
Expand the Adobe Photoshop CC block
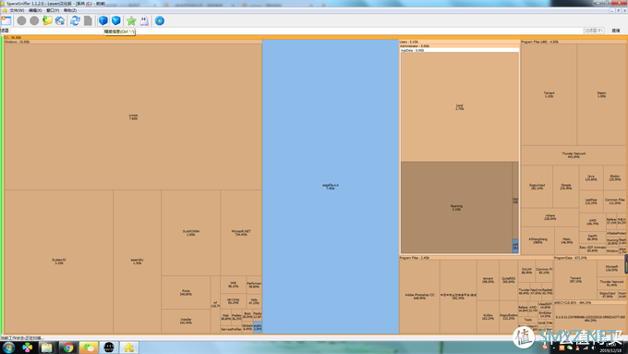click(x=419, y=297)
